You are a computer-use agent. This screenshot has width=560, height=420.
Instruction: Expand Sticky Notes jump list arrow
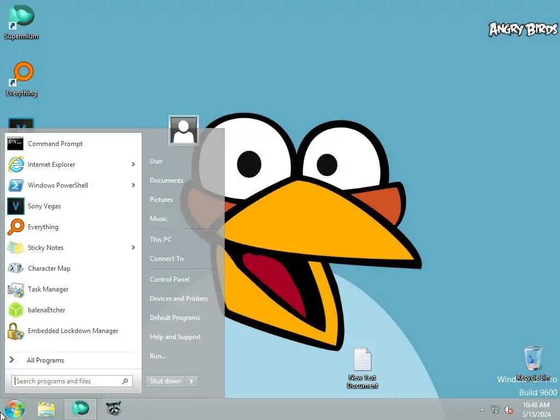tap(133, 248)
